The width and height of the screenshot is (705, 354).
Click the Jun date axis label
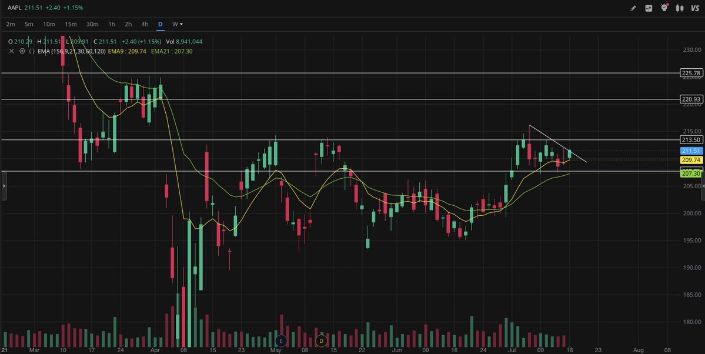pyautogui.click(x=396, y=350)
